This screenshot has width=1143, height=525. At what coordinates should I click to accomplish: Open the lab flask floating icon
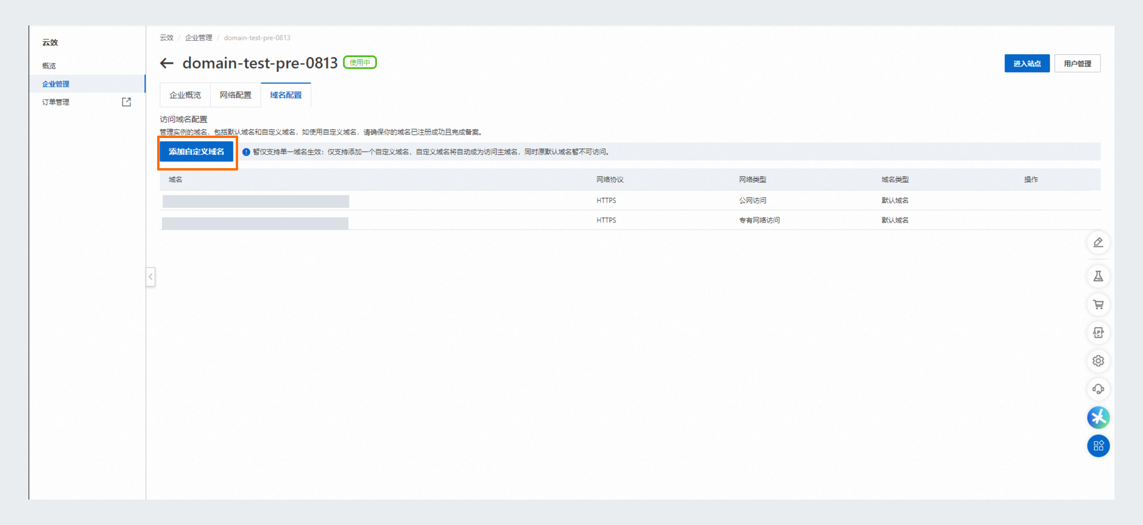(x=1098, y=276)
